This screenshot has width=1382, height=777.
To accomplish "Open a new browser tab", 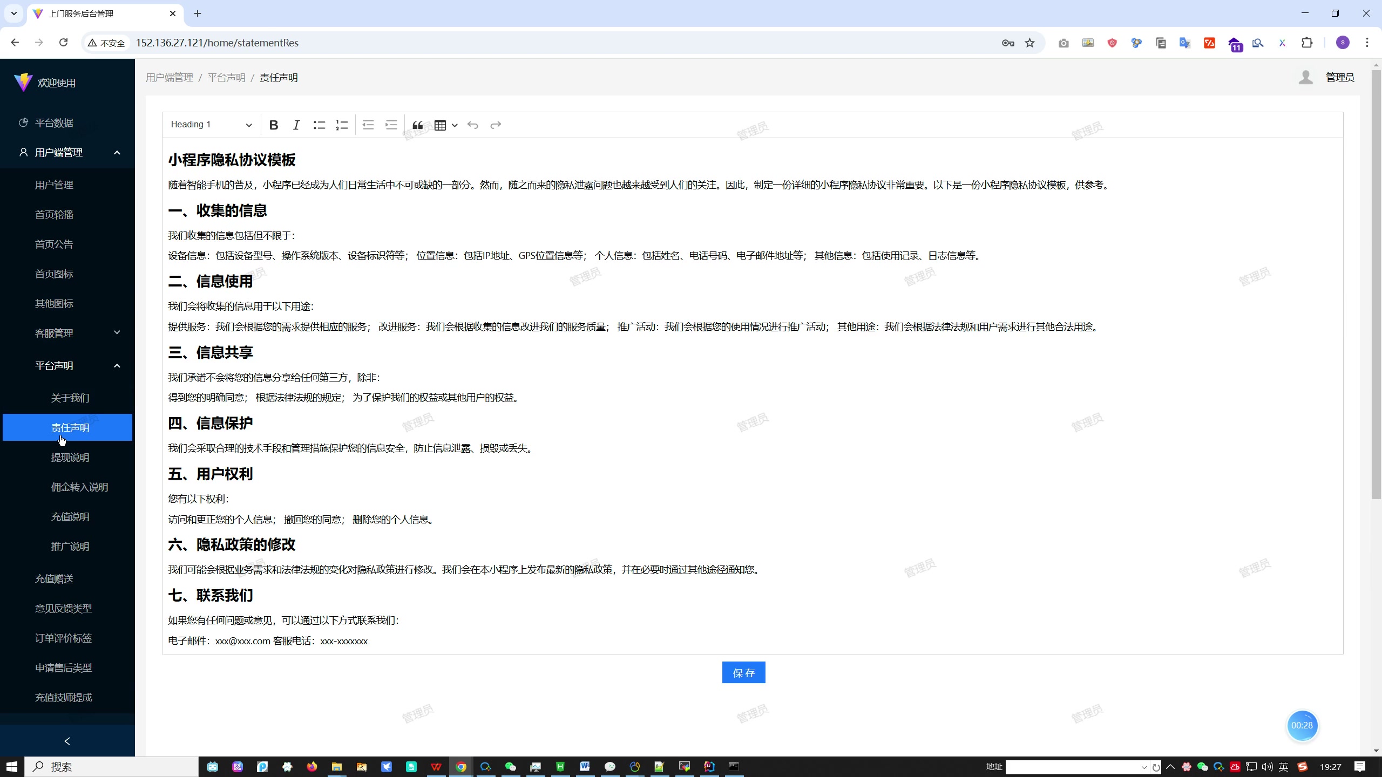I will (198, 13).
